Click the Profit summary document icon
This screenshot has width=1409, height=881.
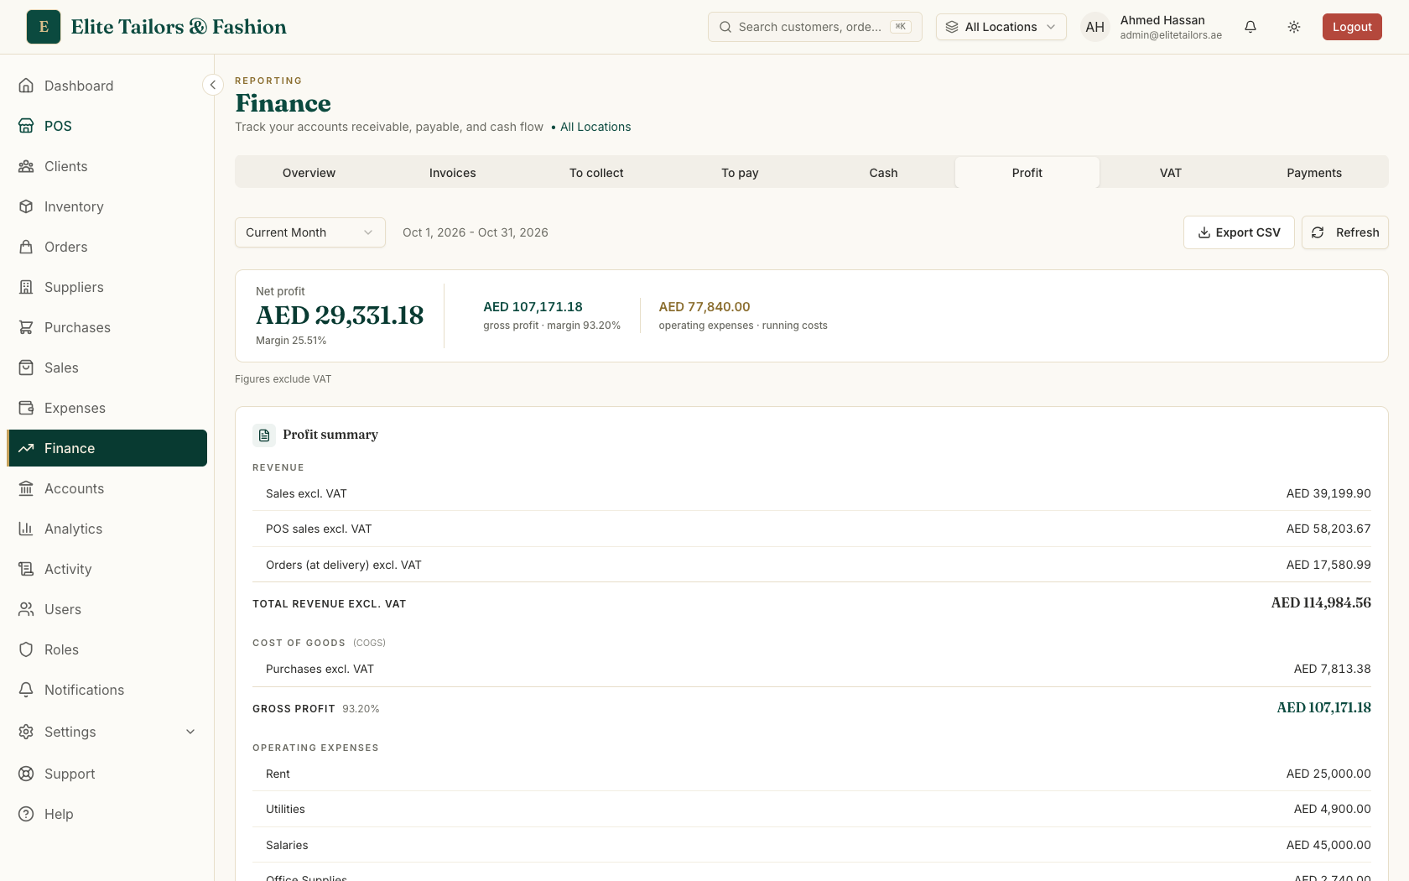[x=264, y=435]
